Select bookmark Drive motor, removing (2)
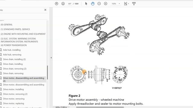Image resolution: width=193 pixels, height=108 pixels. pyautogui.click(x=15, y=94)
